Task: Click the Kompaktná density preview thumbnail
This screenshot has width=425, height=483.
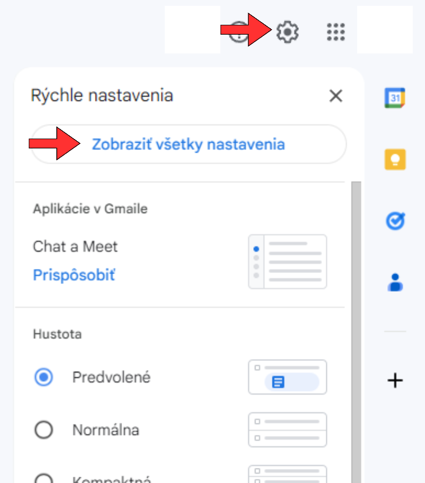Action: (x=287, y=474)
